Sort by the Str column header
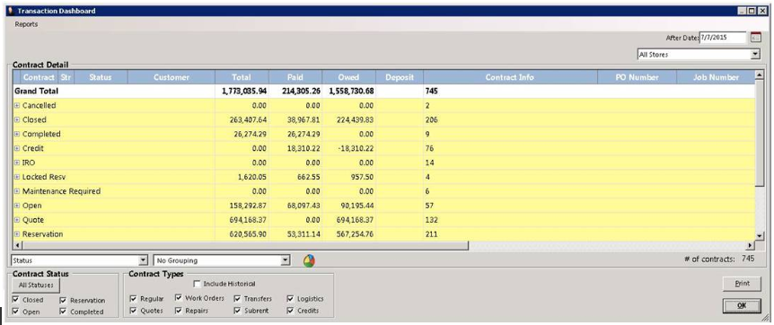Viewport: 774px width, 325px height. click(66, 77)
